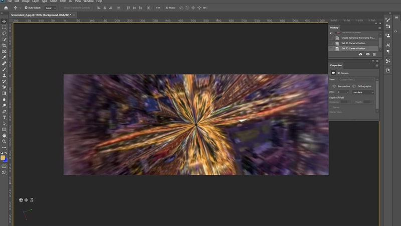Select the Lasso tool

pyautogui.click(x=5, y=33)
